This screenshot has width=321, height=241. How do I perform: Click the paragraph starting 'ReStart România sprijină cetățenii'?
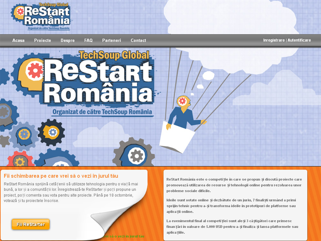pos(71,192)
